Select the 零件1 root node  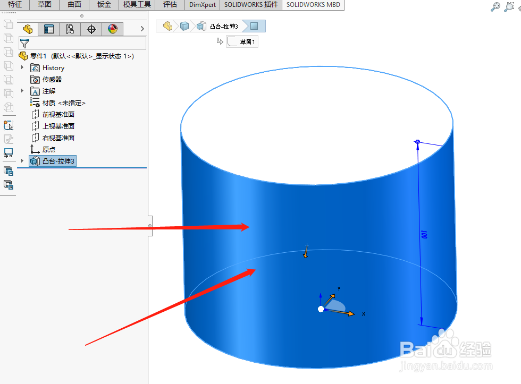point(77,56)
